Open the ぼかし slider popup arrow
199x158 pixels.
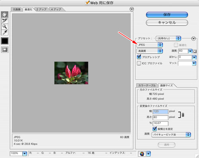[x=194, y=57]
